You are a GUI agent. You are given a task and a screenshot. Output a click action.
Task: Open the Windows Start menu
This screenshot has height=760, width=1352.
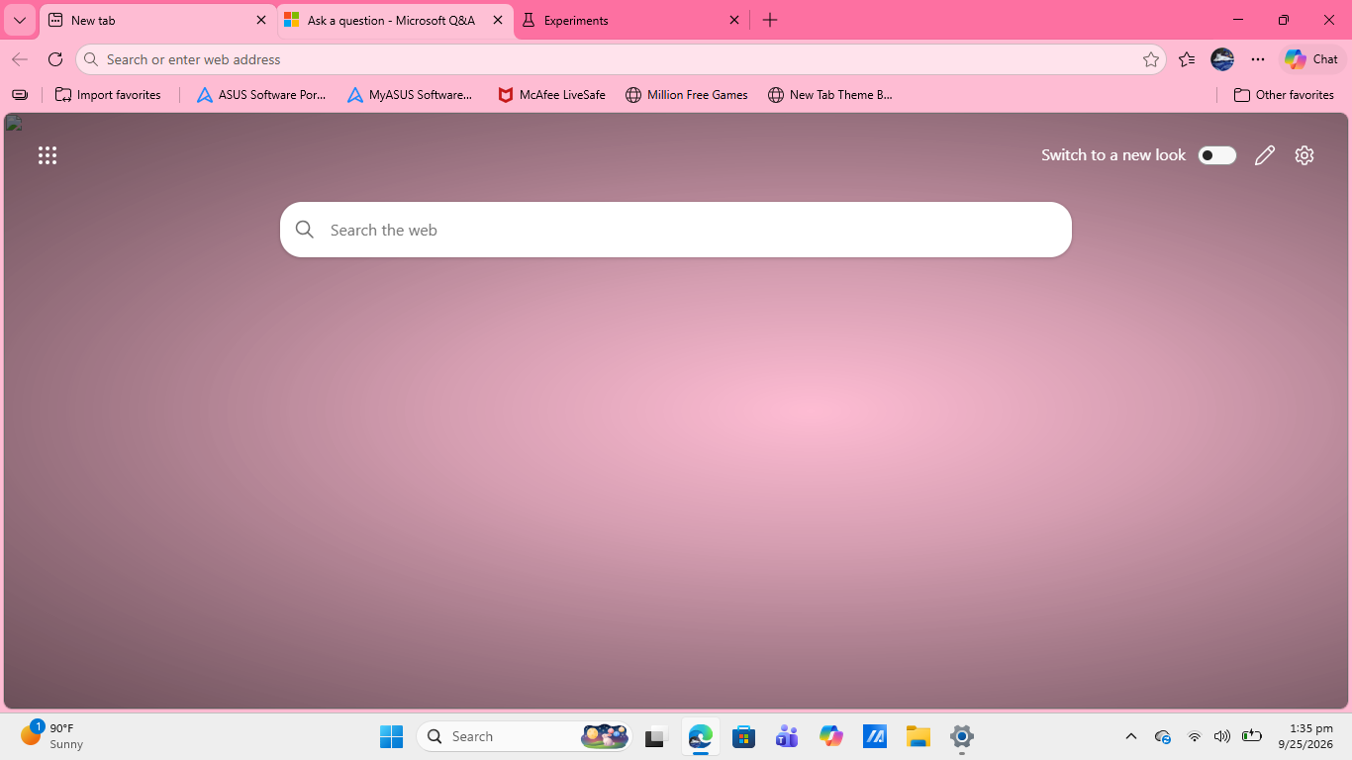point(391,736)
